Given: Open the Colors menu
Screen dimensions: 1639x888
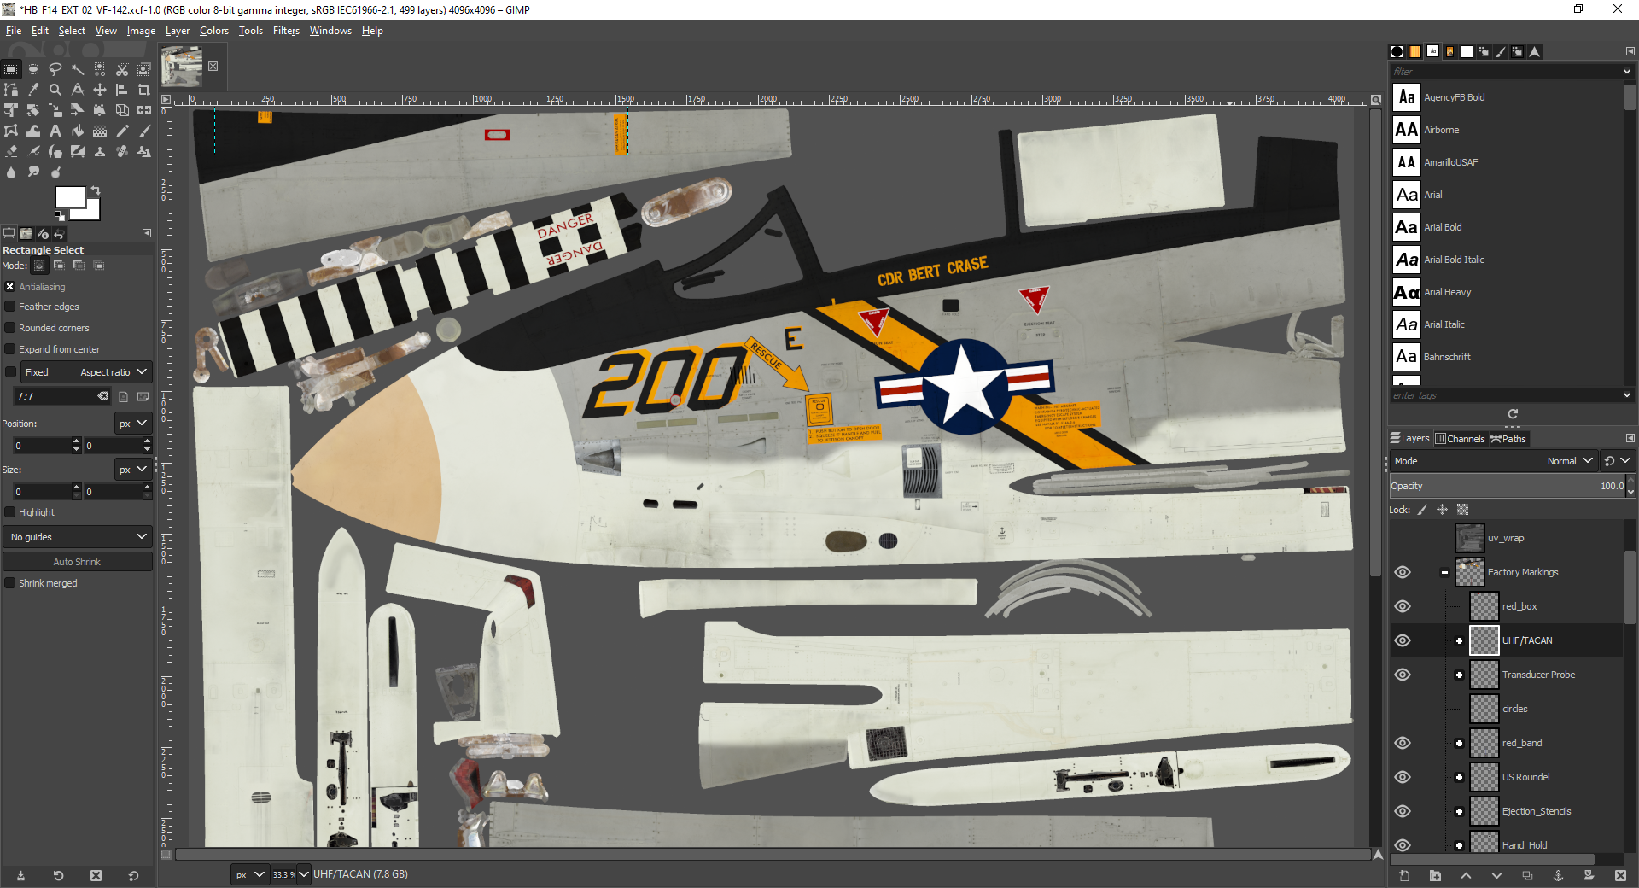Looking at the screenshot, I should point(214,31).
